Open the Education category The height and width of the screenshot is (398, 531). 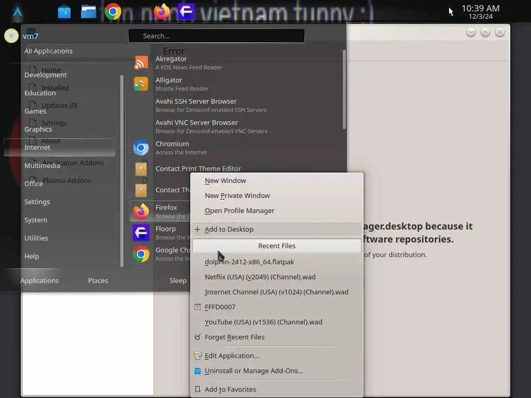pyautogui.click(x=40, y=93)
